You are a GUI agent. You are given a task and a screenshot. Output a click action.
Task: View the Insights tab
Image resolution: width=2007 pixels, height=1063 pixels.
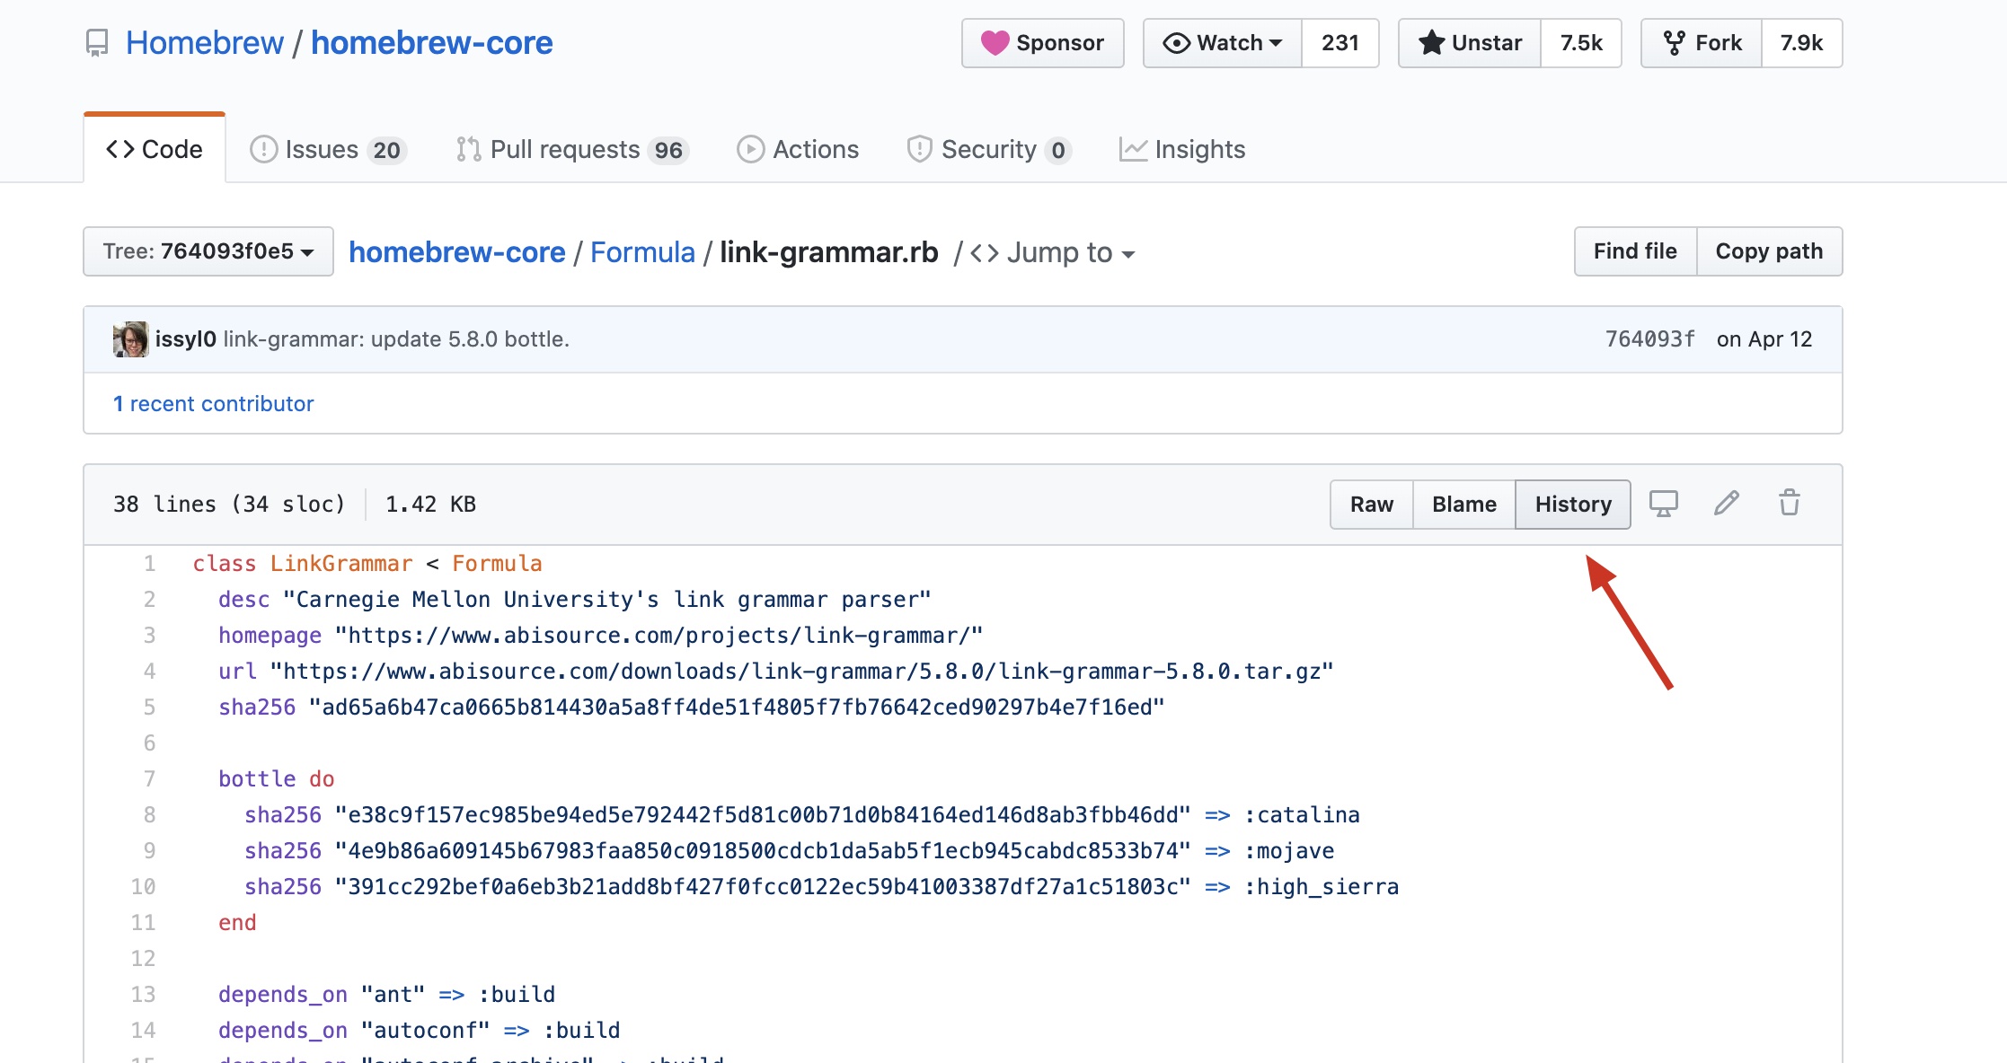(x=1182, y=149)
